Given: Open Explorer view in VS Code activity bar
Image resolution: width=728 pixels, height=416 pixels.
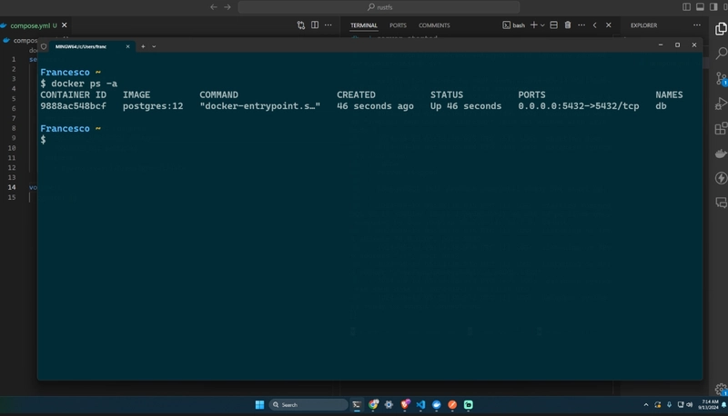Looking at the screenshot, I should pos(721,29).
